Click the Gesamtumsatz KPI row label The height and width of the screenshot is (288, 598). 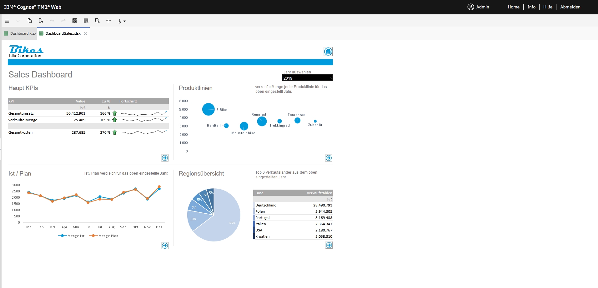[21, 113]
